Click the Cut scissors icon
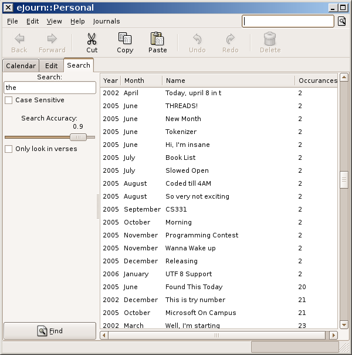 (92, 39)
